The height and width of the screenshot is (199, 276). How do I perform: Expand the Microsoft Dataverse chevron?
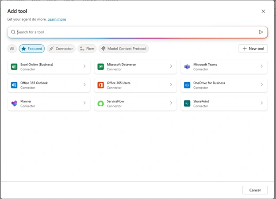point(171,66)
